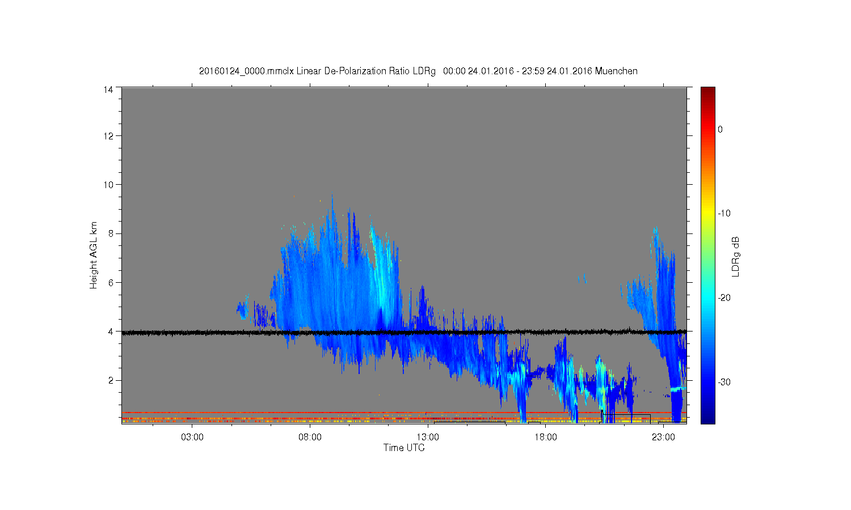The width and height of the screenshot is (851, 510).
Task: Click the colorbar tick label -10
Action: [724, 214]
